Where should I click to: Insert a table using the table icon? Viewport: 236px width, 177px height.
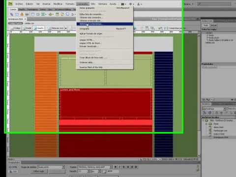click(x=33, y=14)
